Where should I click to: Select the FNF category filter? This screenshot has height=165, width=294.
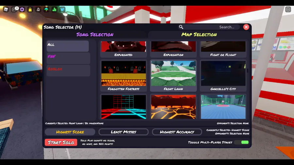tap(68, 58)
